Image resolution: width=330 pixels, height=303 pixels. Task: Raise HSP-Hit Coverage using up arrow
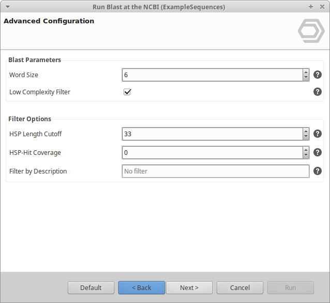[306, 150]
